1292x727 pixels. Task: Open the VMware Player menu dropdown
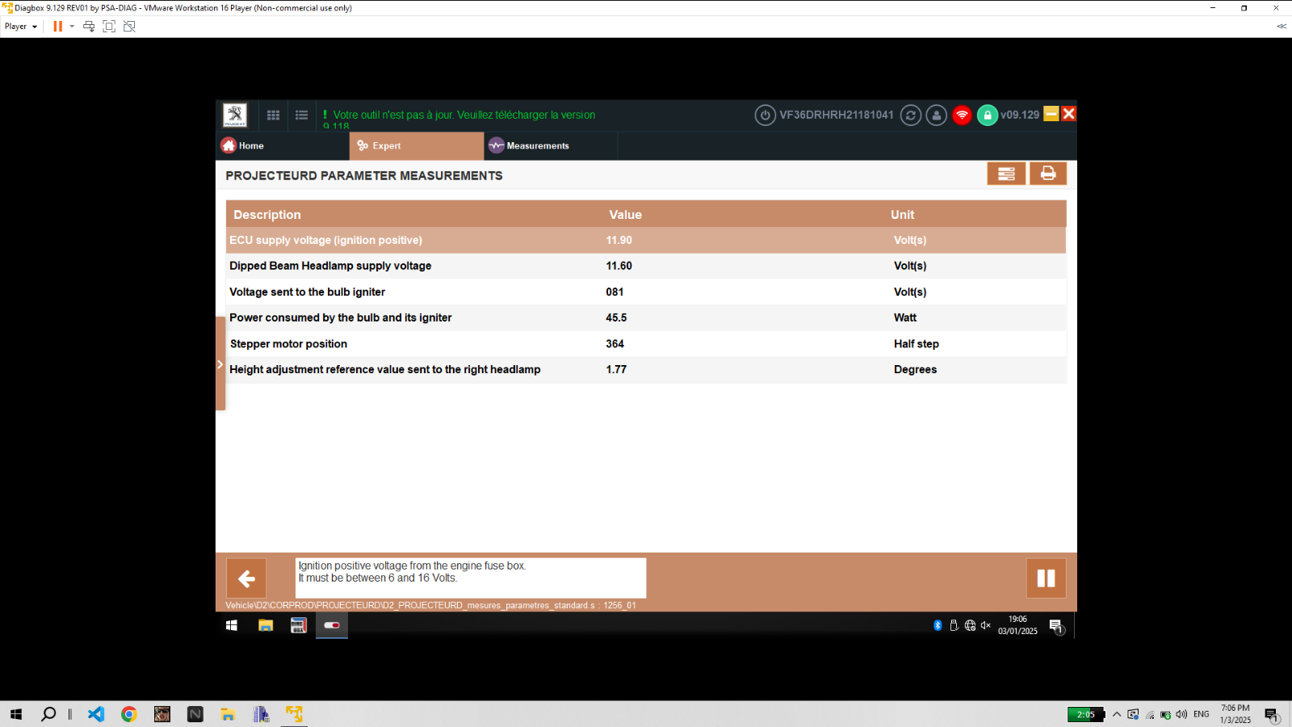[21, 27]
